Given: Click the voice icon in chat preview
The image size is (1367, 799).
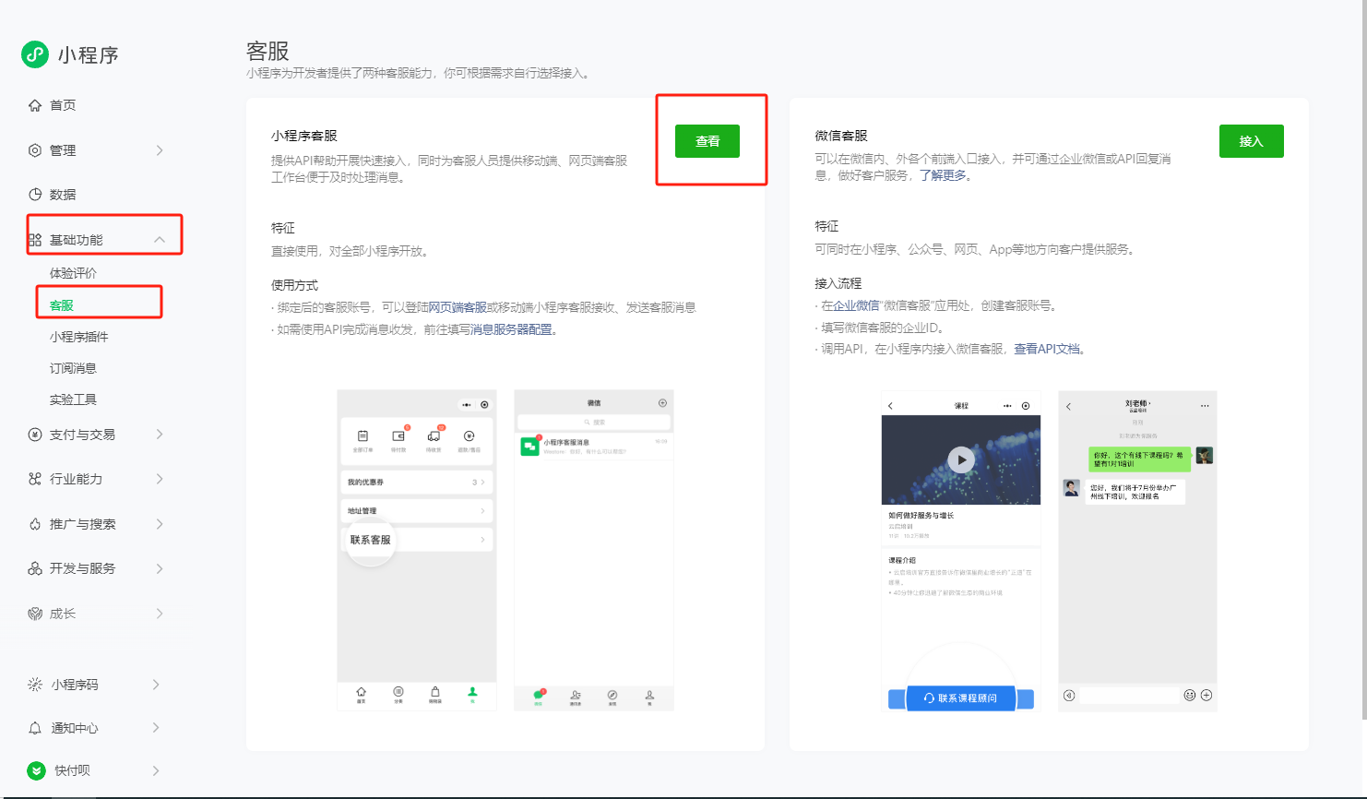Looking at the screenshot, I should point(1069,696).
